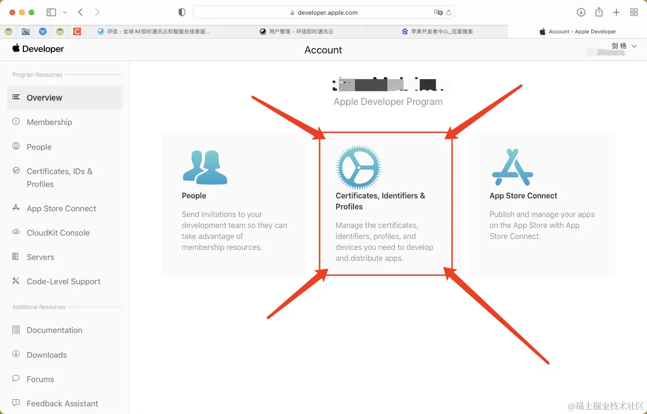Image resolution: width=647 pixels, height=414 pixels.
Task: Click the Apple Developer logo
Action: tap(38, 49)
